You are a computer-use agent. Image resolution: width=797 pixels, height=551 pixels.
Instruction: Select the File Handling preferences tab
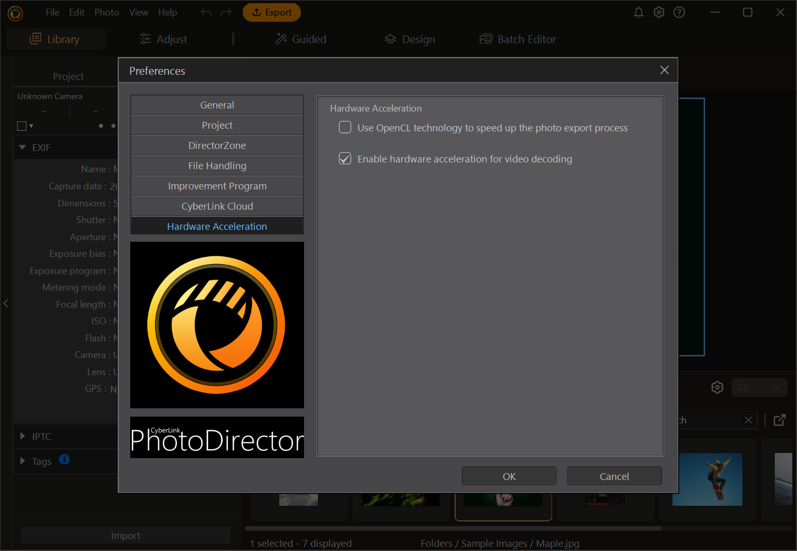(x=217, y=166)
